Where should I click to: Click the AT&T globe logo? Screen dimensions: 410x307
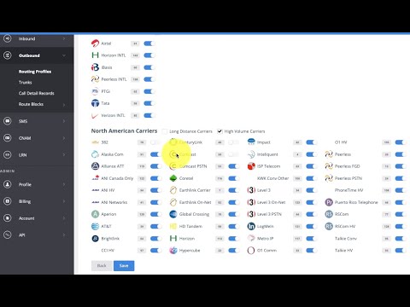point(95,226)
